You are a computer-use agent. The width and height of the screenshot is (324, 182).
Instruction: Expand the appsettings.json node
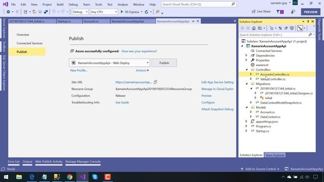247,121
